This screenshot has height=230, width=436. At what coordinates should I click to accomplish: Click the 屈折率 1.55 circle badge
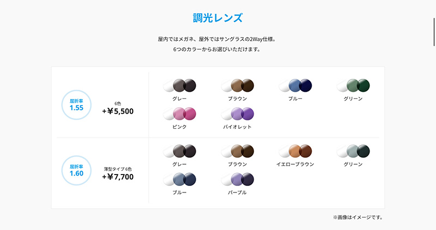coord(76,105)
